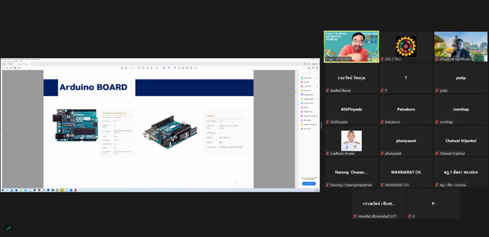Go to previous page with up-arrow icon
The width and height of the screenshot is (489, 237).
[122, 68]
